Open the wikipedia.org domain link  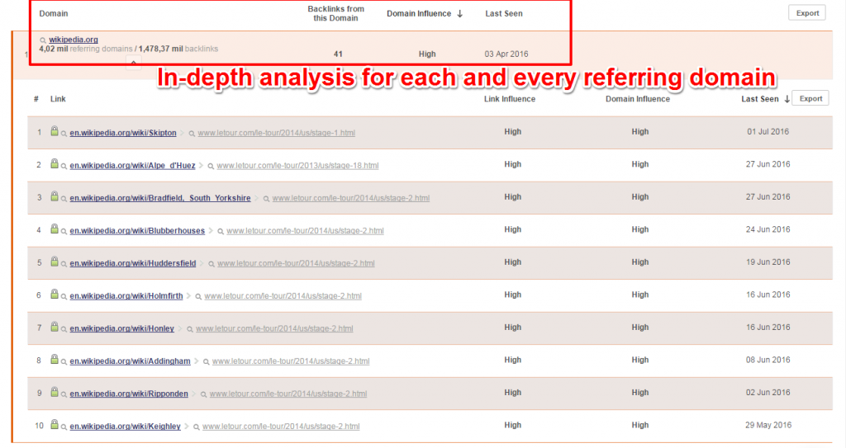pyautogui.click(x=74, y=40)
